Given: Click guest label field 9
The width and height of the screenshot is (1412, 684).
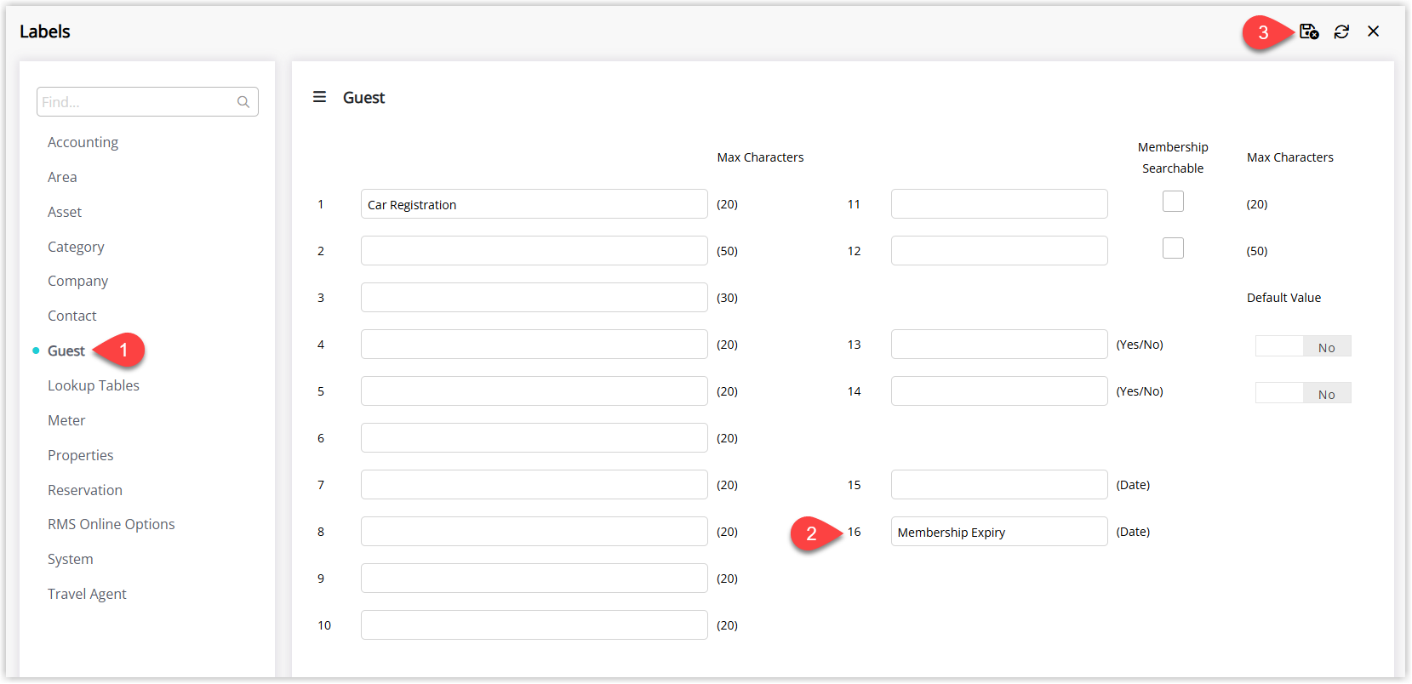Looking at the screenshot, I should tap(534, 579).
